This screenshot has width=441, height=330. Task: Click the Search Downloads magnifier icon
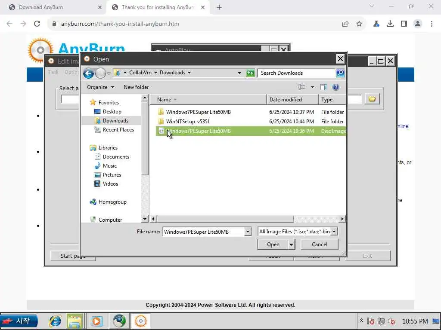coord(340,73)
